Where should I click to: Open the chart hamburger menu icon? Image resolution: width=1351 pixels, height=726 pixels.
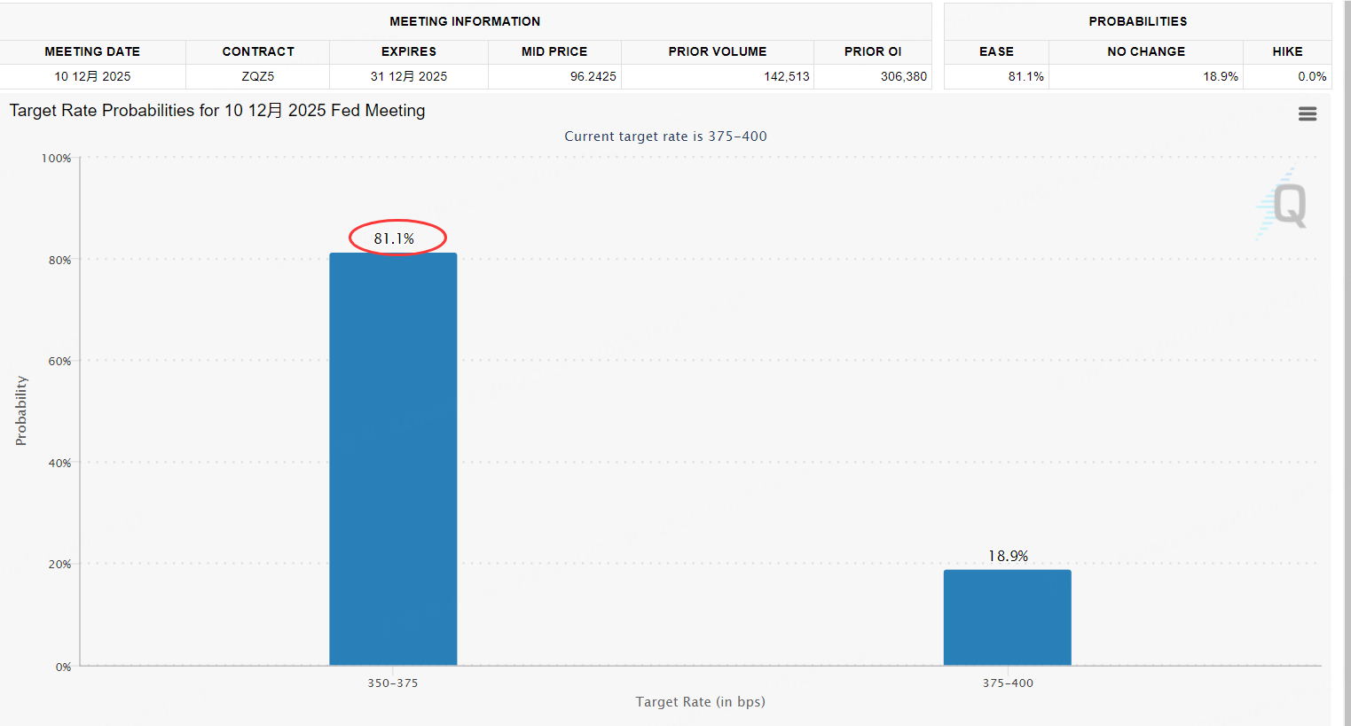pos(1307,113)
